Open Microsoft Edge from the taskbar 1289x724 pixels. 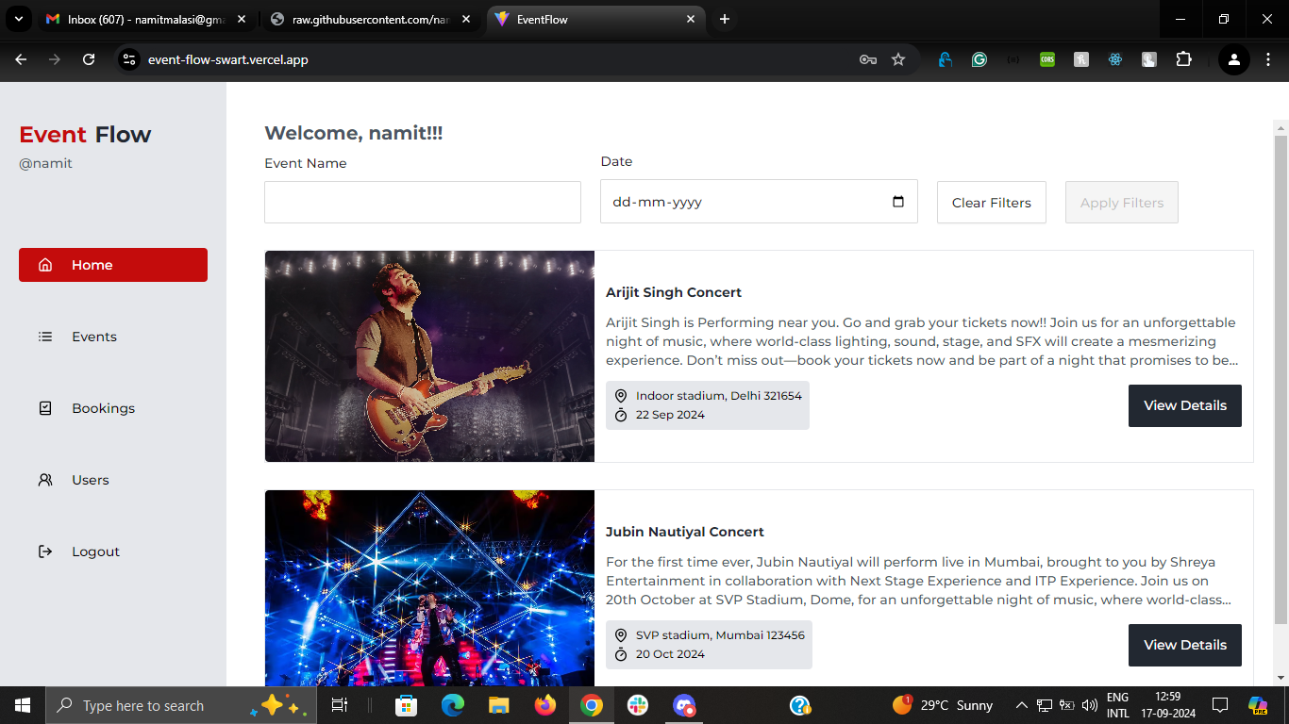[x=453, y=705]
